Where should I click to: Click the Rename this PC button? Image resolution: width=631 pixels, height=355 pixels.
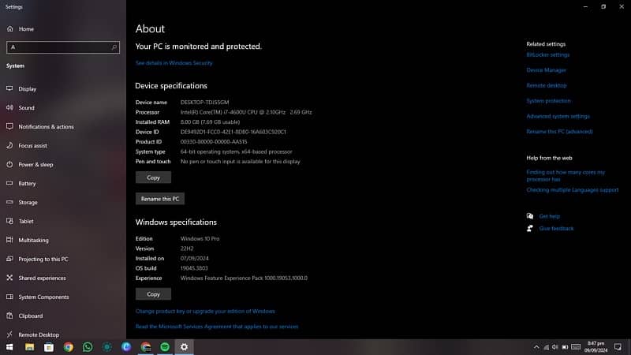point(159,199)
